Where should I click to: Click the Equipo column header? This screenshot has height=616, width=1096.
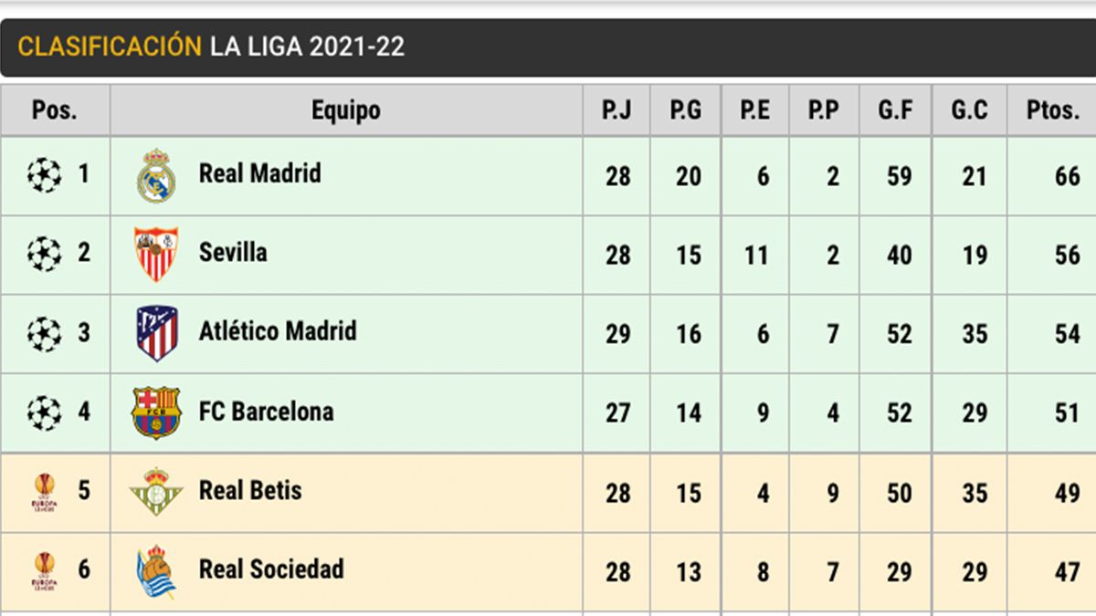(345, 110)
